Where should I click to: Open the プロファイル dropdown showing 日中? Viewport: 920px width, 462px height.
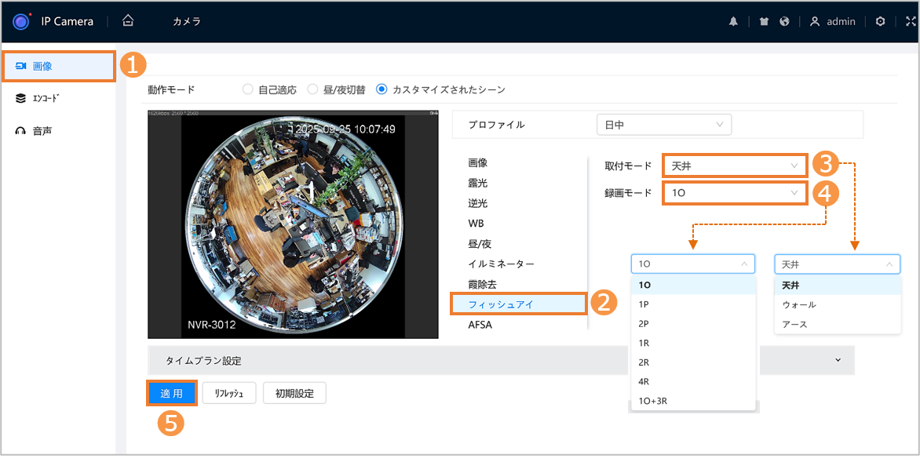click(x=663, y=125)
